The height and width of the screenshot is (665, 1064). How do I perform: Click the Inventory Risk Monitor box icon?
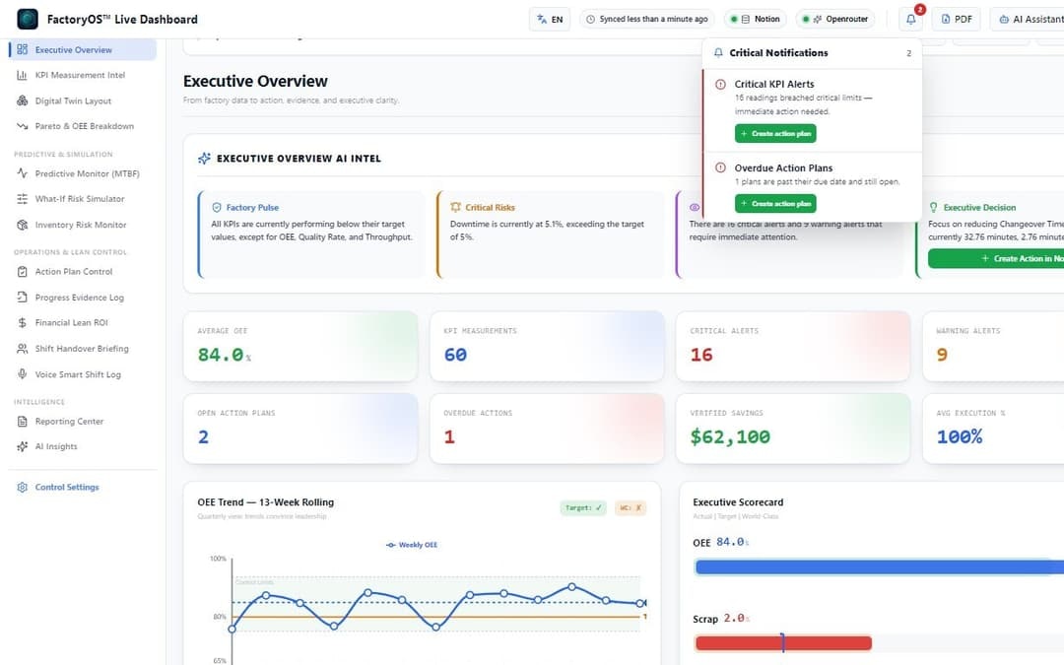click(x=23, y=225)
